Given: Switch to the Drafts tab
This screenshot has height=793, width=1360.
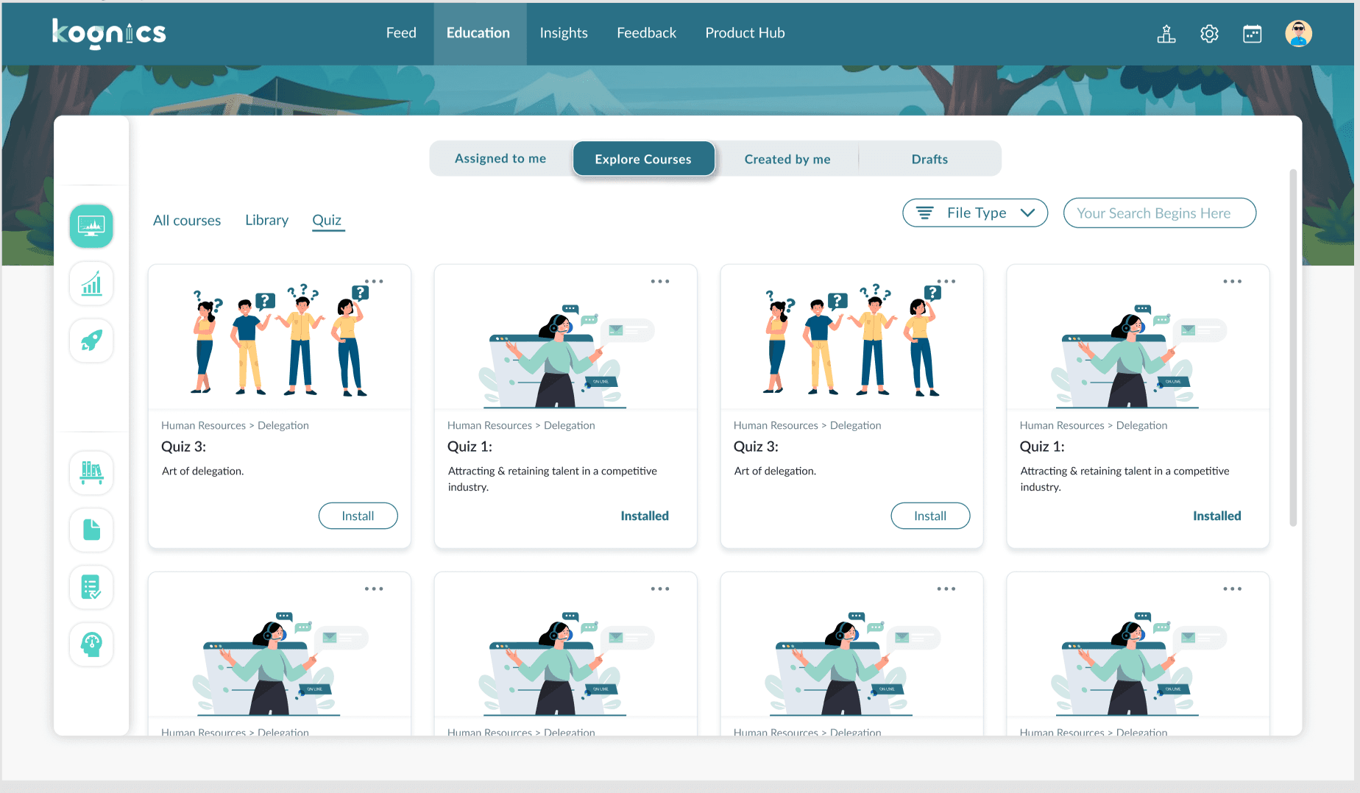Looking at the screenshot, I should [x=929, y=160].
